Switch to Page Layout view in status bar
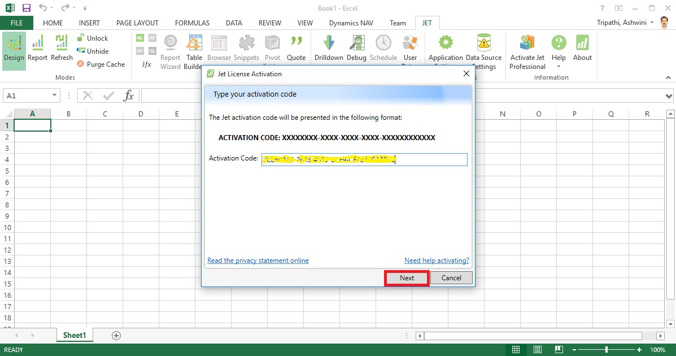Image resolution: width=676 pixels, height=356 pixels. [x=538, y=350]
